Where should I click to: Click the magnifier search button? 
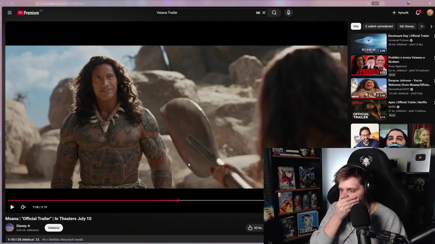click(274, 13)
